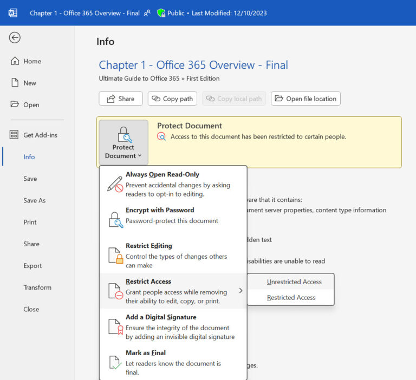Viewport: 416px width, 380px height.
Task: Click the Home house icon
Action: click(x=15, y=61)
